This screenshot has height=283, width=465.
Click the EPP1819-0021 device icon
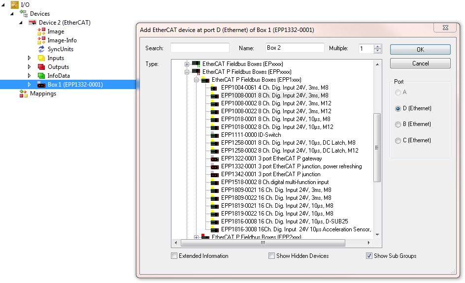coord(215,206)
